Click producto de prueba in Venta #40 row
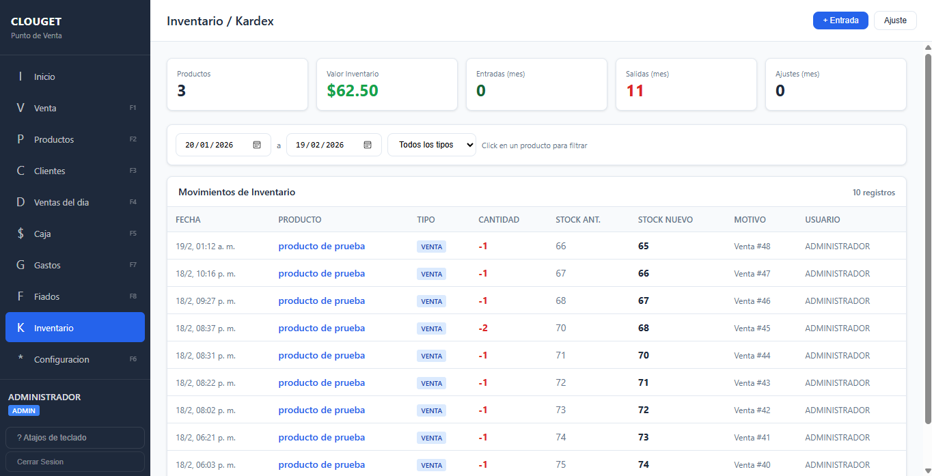This screenshot has width=932, height=476. 321,464
